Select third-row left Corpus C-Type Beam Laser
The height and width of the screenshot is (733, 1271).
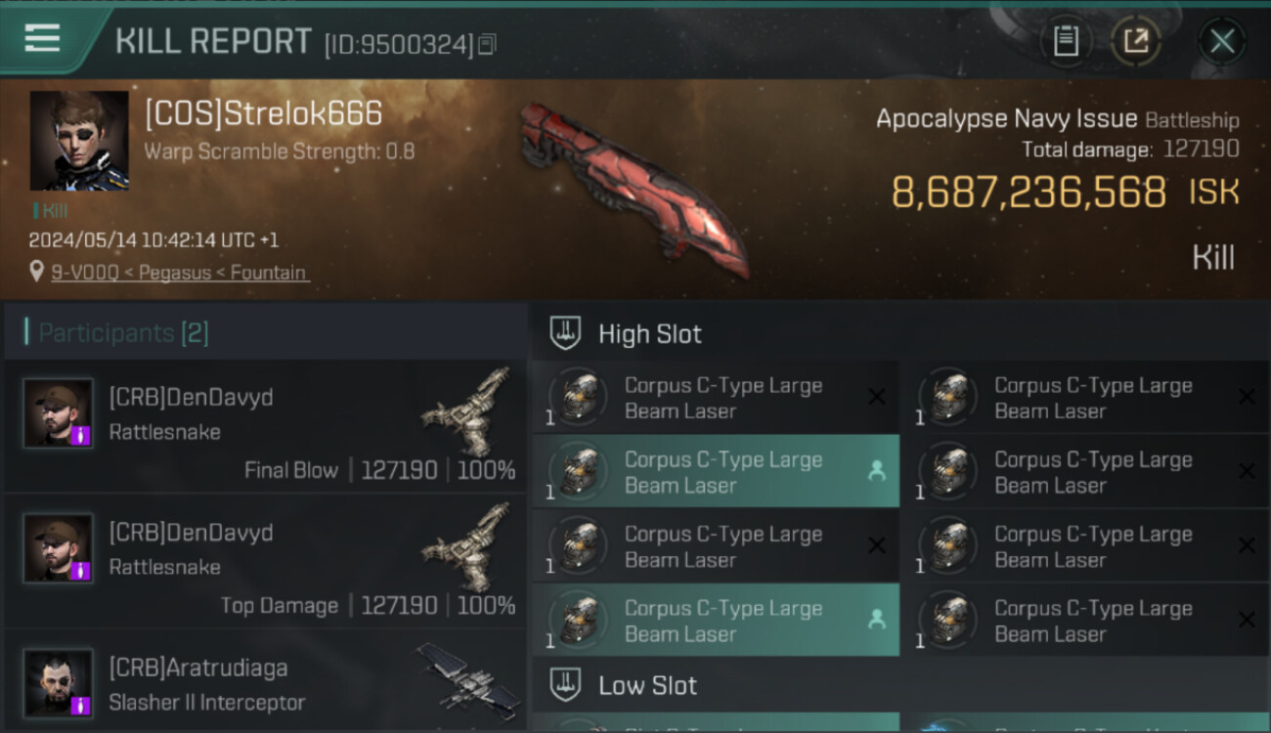[x=716, y=545]
